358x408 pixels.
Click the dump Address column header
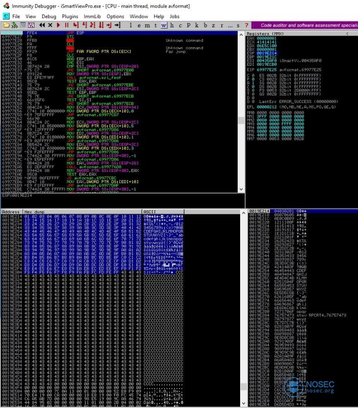[11, 212]
